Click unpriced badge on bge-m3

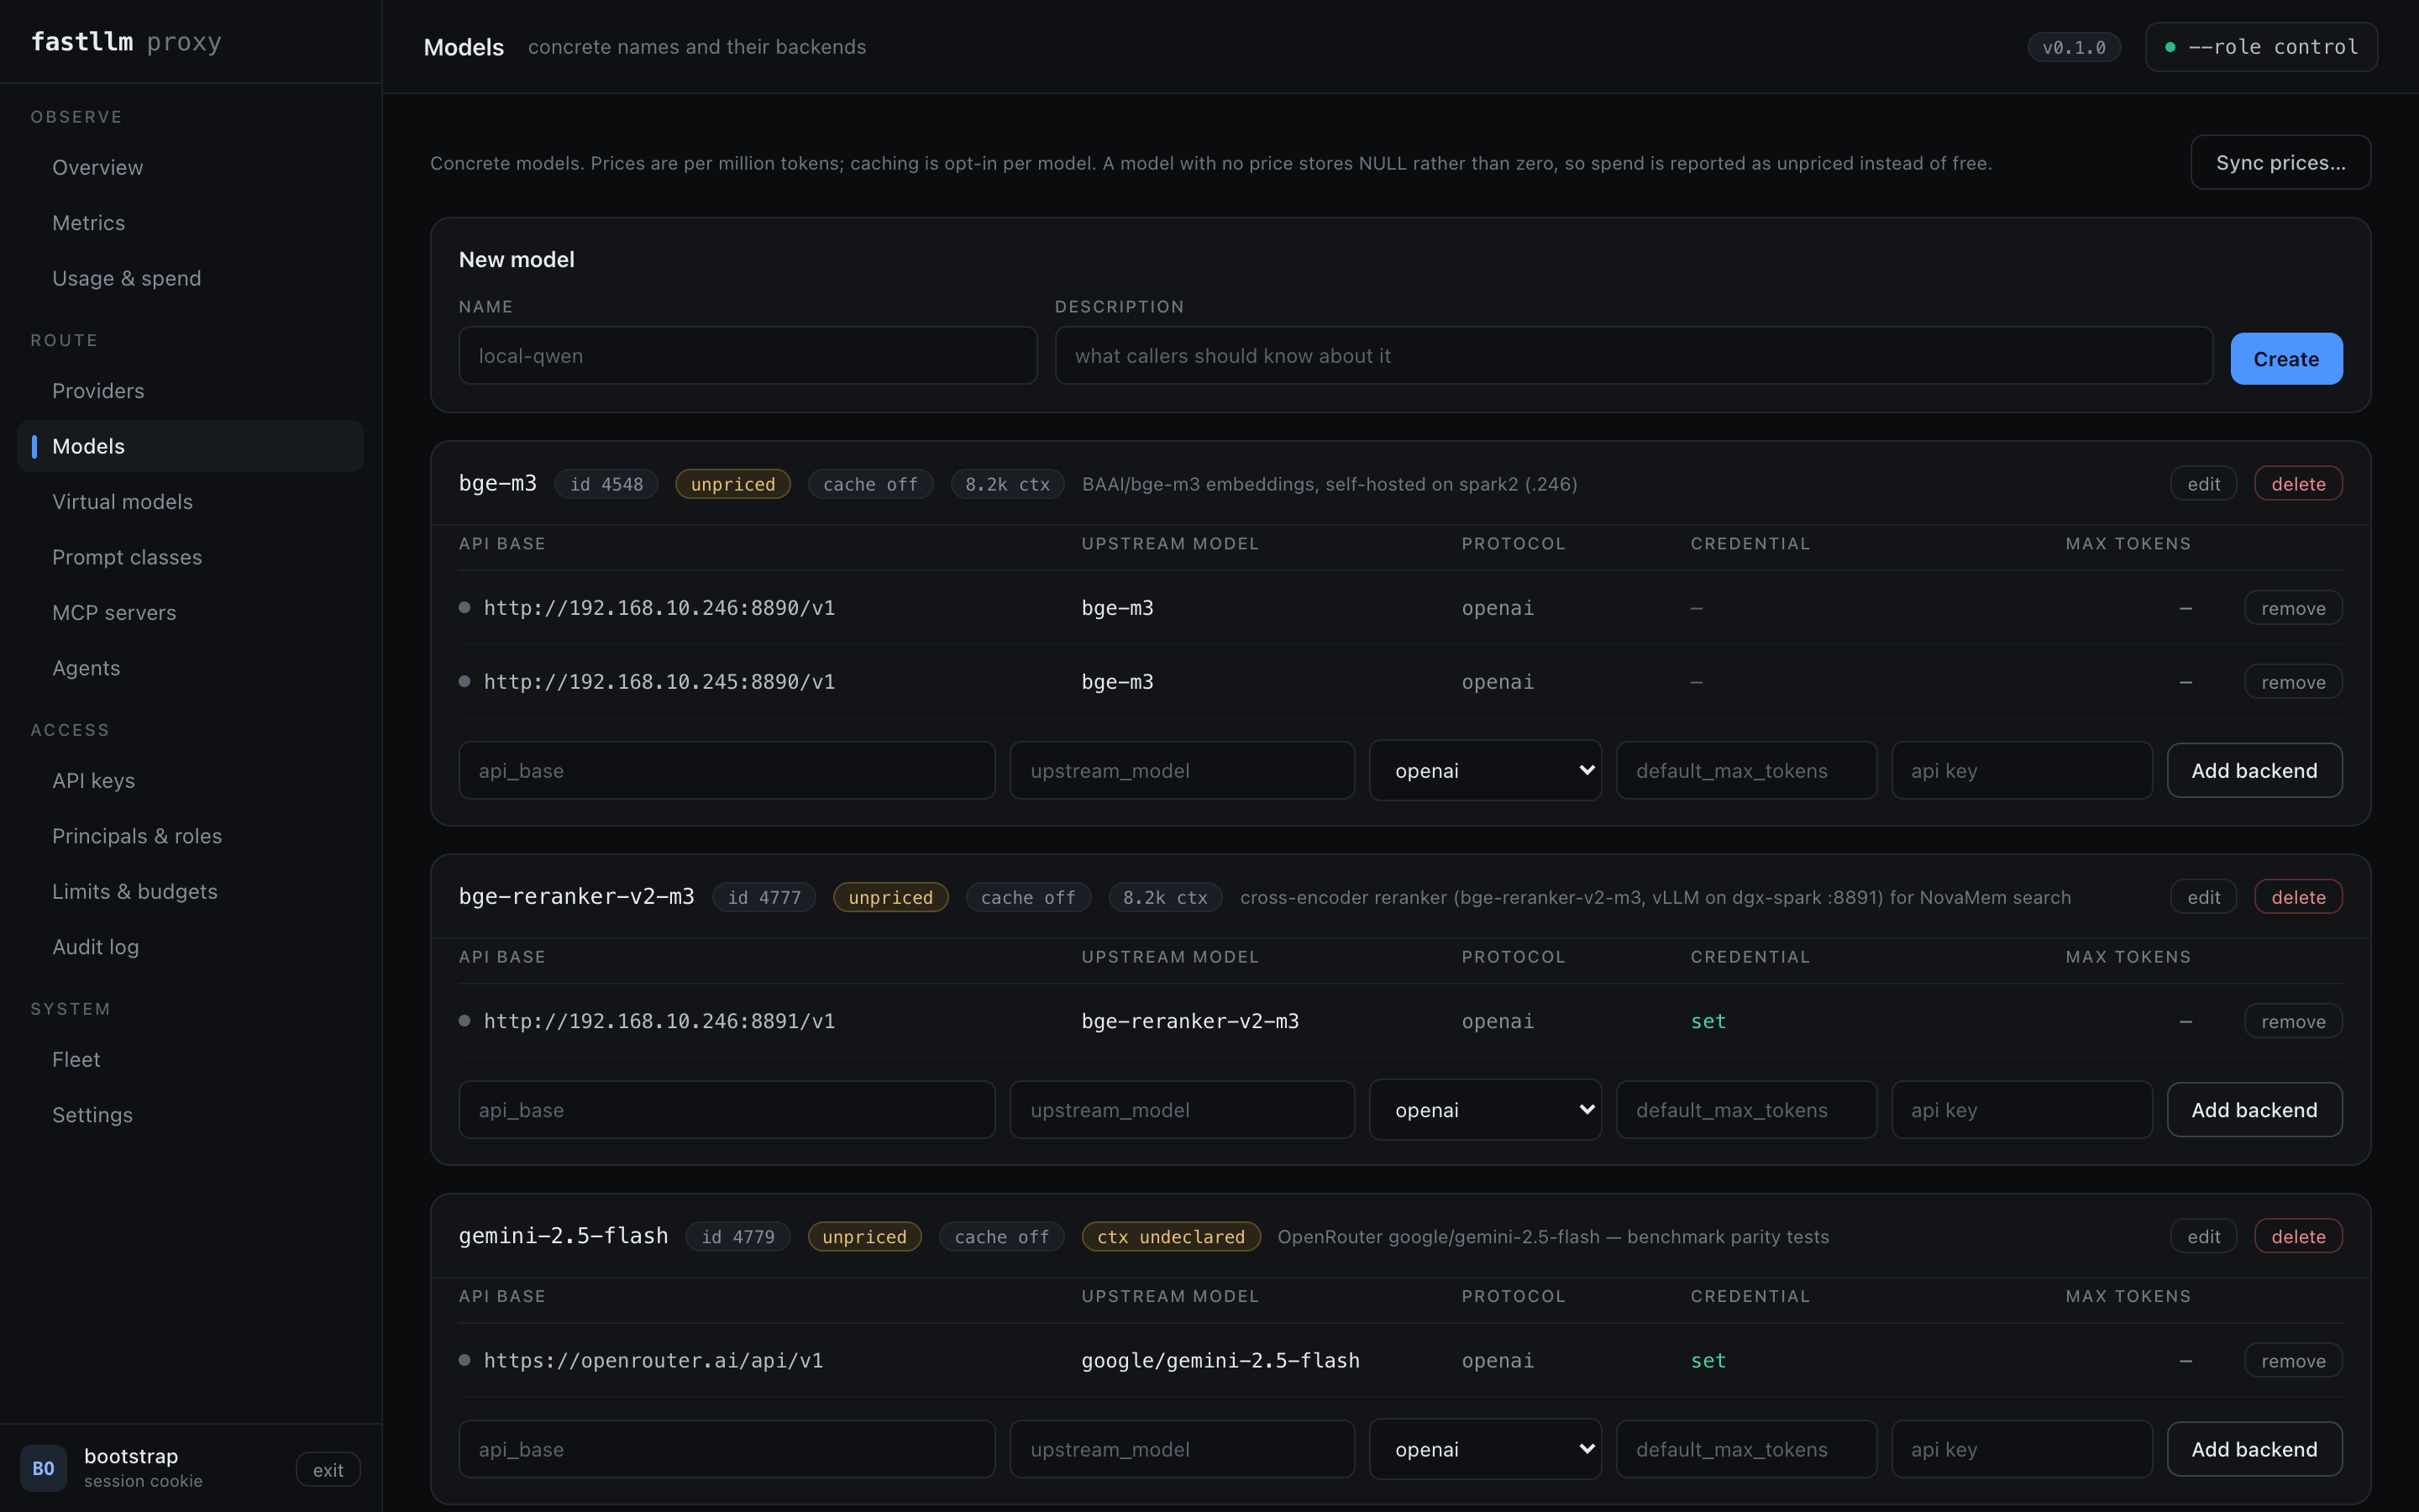[x=732, y=484]
